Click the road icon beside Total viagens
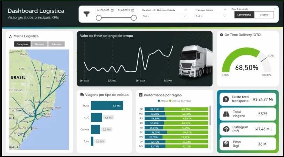The height and width of the screenshot is (157, 284). [225, 114]
